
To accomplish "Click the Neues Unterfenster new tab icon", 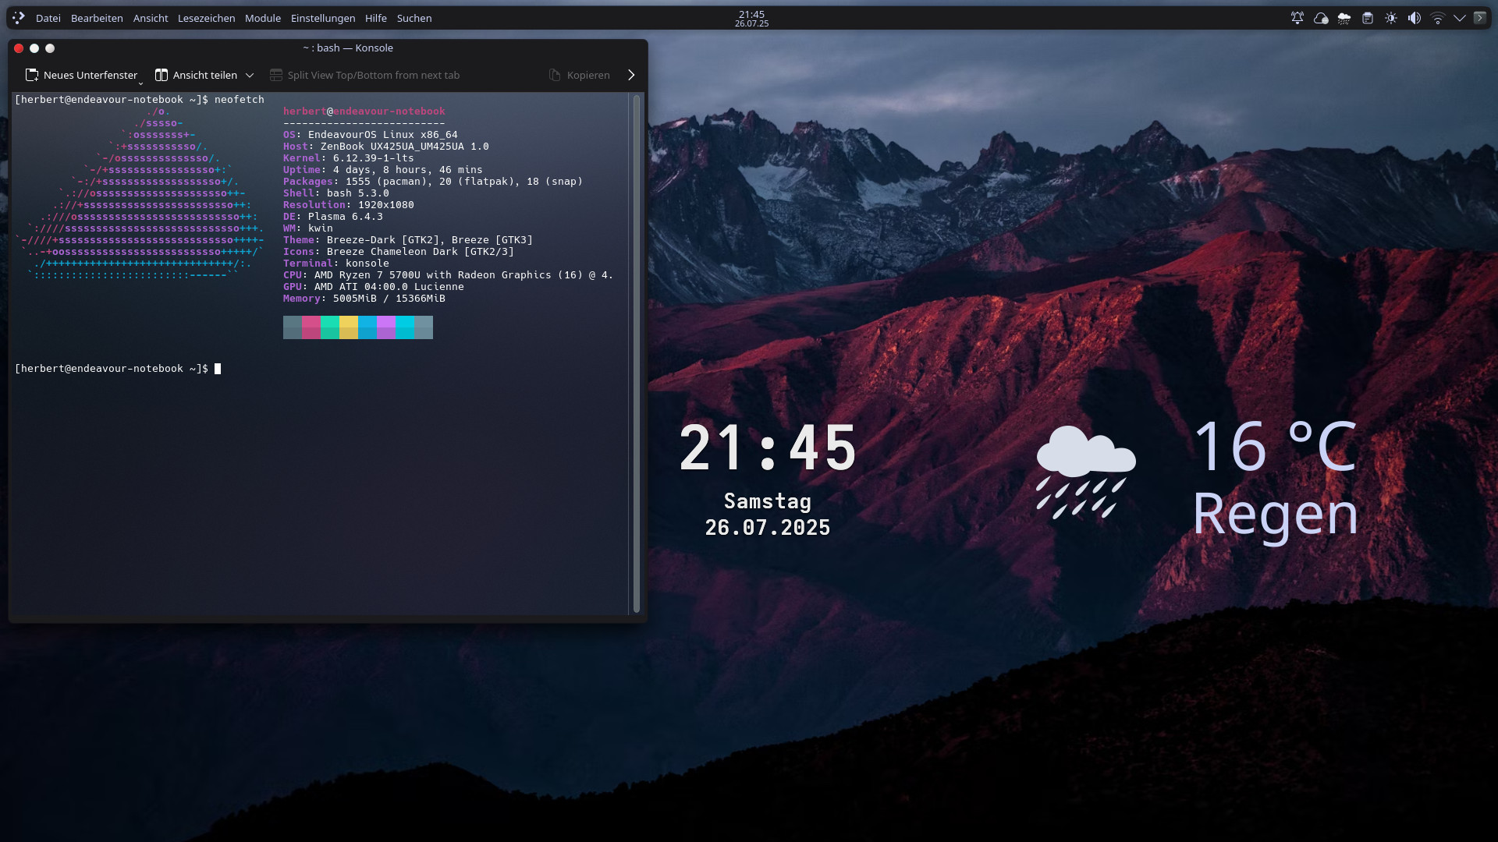I will (32, 75).
